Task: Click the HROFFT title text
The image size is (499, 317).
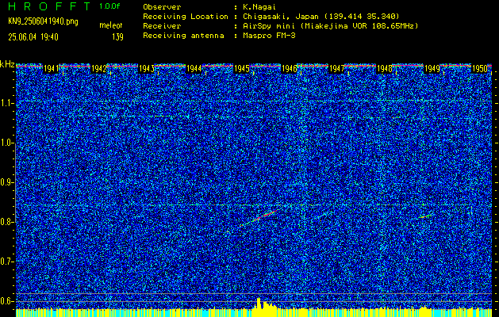Action: 50,6
